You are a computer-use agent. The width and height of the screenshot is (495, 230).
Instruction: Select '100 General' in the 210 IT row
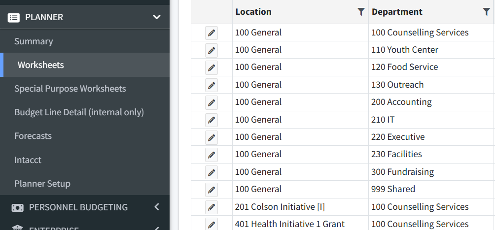(x=300, y=120)
